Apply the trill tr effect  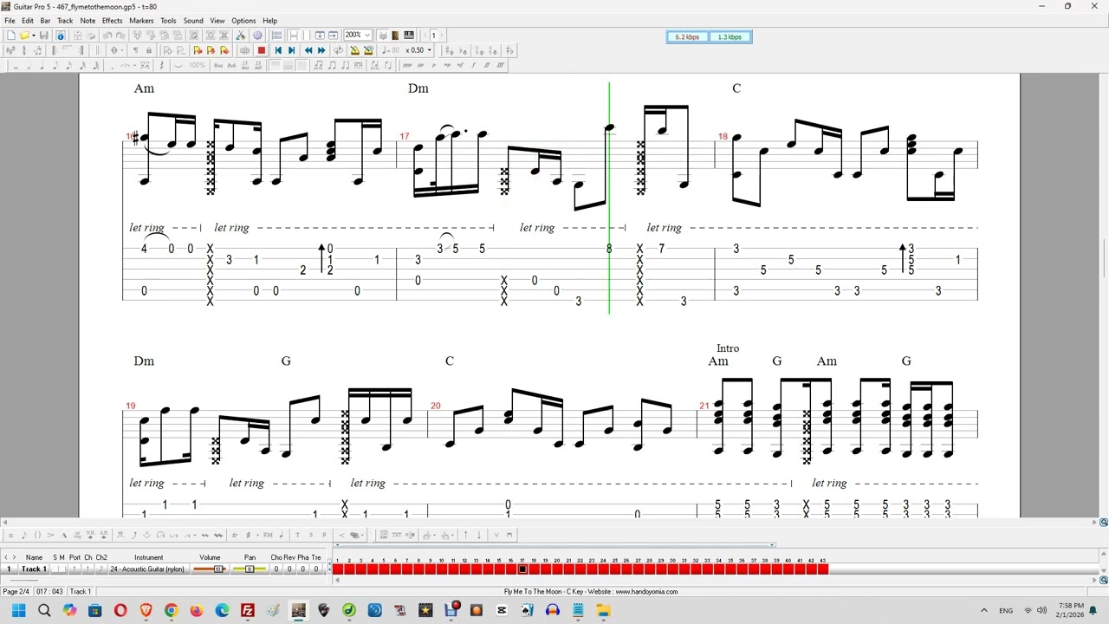tap(235, 535)
